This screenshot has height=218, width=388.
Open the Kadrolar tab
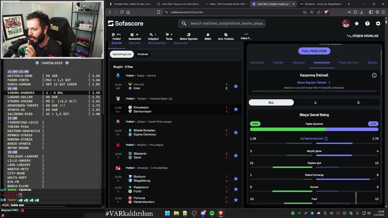click(x=299, y=62)
